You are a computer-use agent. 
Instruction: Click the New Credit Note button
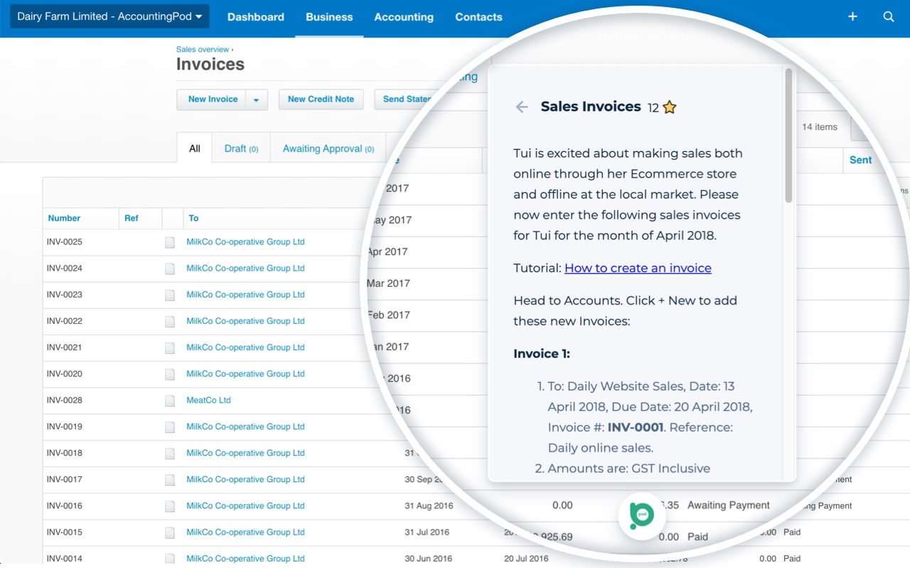321,99
